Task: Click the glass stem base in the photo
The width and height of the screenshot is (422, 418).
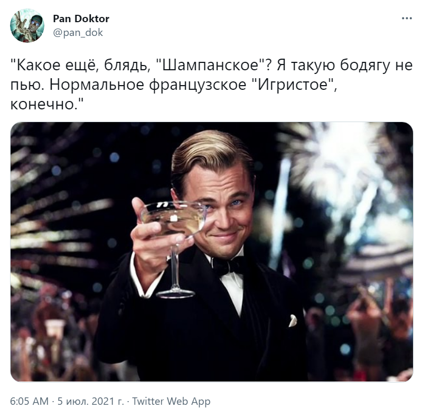Action: (175, 293)
